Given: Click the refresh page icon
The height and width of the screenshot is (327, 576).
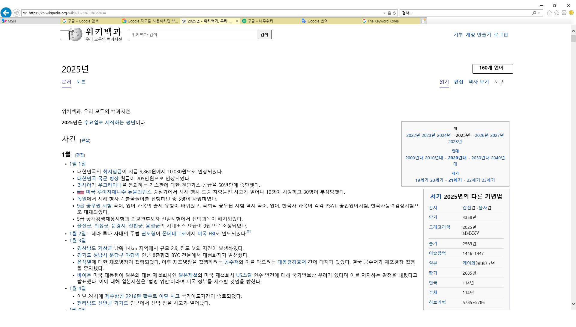Looking at the screenshot, I should pyautogui.click(x=394, y=13).
